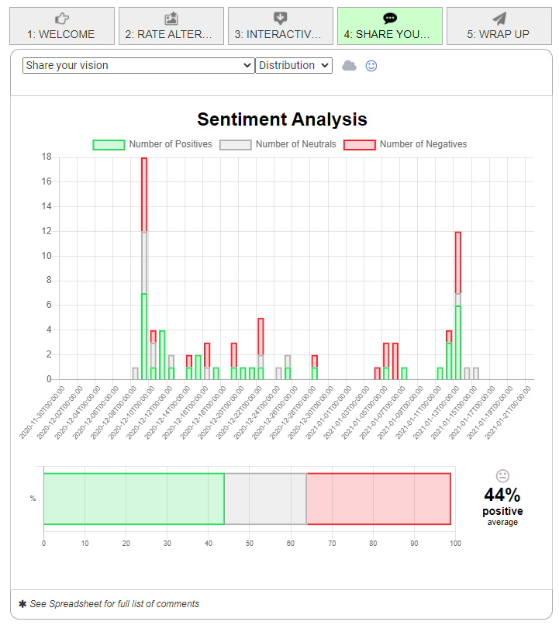Click the bookmark icon on Interactive step
Screen dimensions: 559x625
pyautogui.click(x=281, y=17)
